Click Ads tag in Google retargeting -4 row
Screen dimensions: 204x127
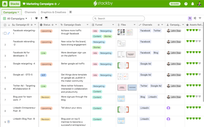tap(95, 64)
